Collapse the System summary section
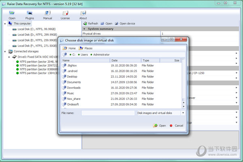This screenshot has width=243, height=162. (x=84, y=29)
